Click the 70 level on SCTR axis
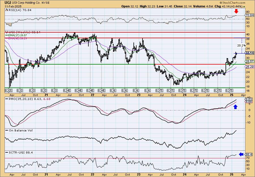The width and height of the screenshot is (255, 177). pos(248,158)
